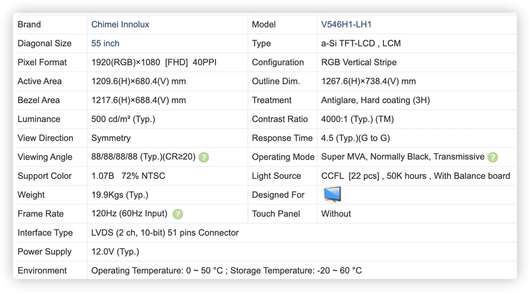
Task: Click the Treatment Antiglare value text
Action: point(375,100)
